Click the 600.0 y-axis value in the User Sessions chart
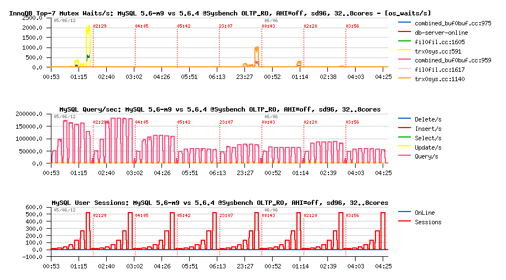Image resolution: width=506 pixels, height=280 pixels. [x=34, y=207]
